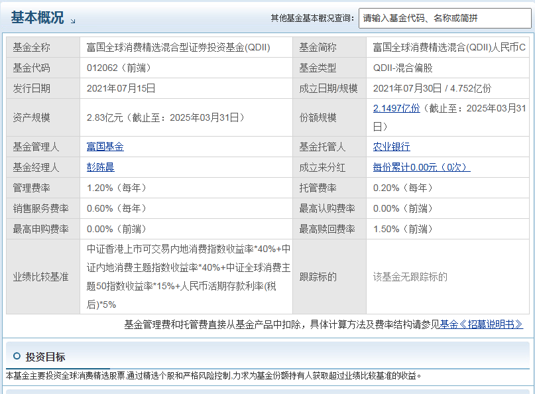535x394 pixels.
Task: Click the custody fee value 0.20%（每年）
Action: [402, 188]
